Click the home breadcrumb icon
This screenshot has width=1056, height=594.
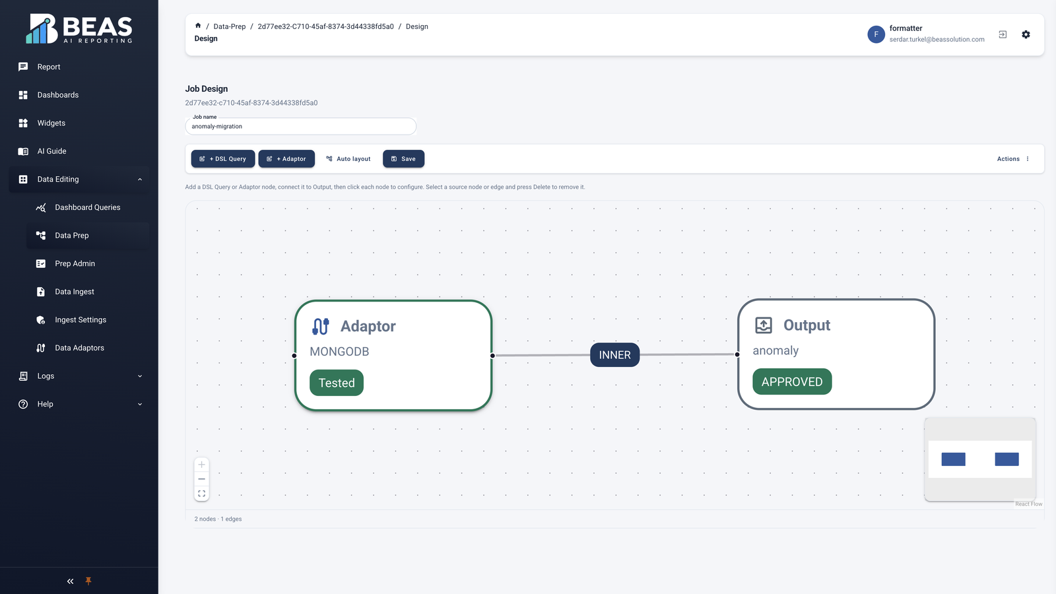click(198, 26)
